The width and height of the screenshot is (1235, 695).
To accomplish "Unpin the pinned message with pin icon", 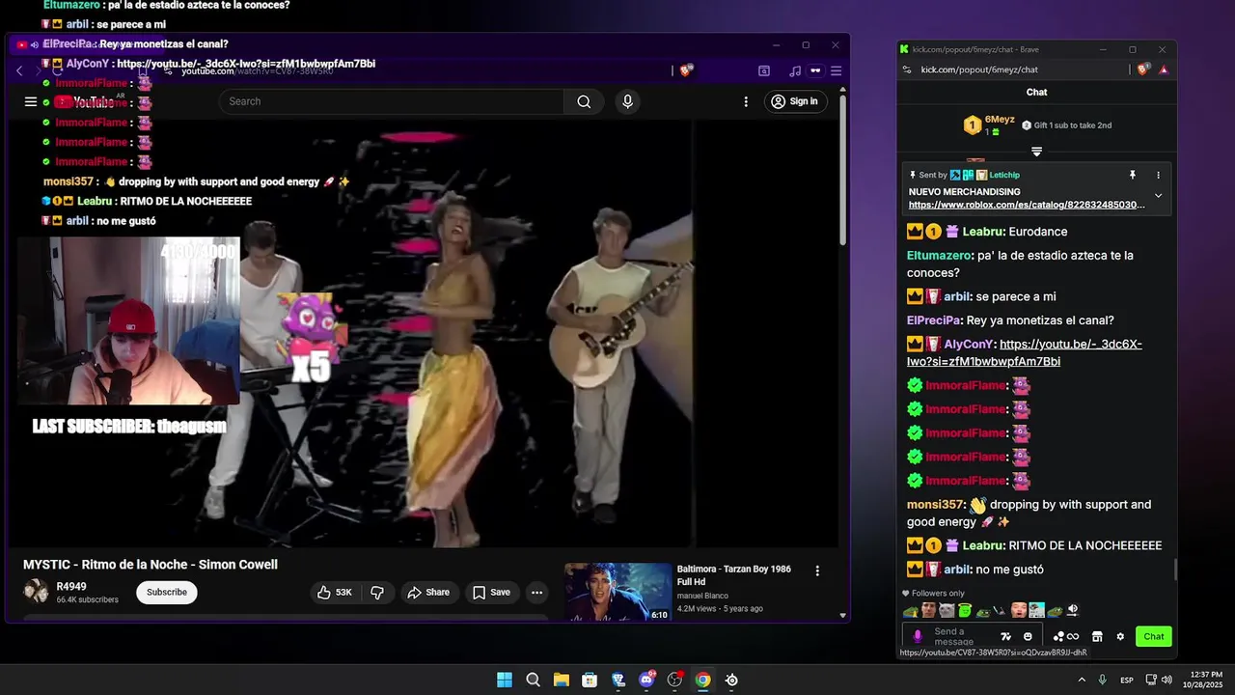I will pyautogui.click(x=1133, y=175).
